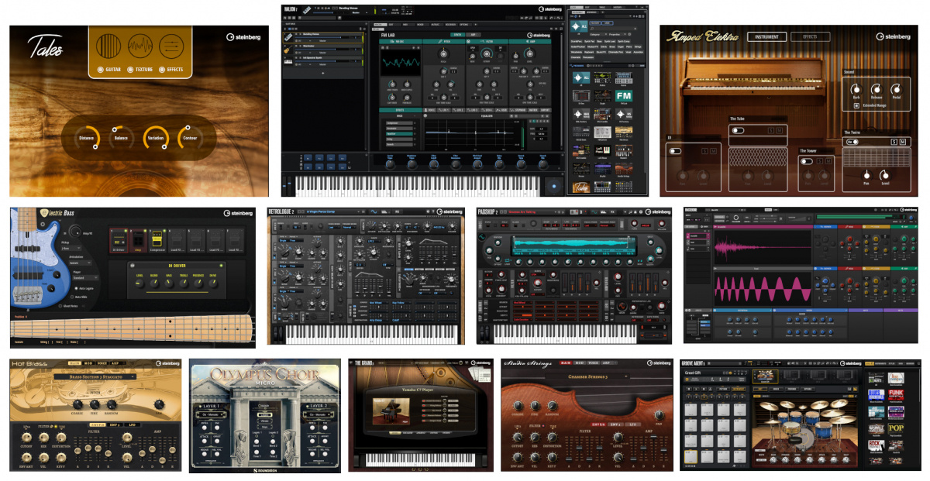
Task: Click the Vibrato button in Olympus Choir Micro
Action: point(265,421)
